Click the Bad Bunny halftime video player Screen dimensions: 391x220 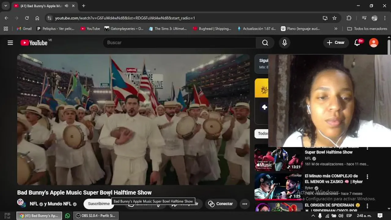pos(133,119)
